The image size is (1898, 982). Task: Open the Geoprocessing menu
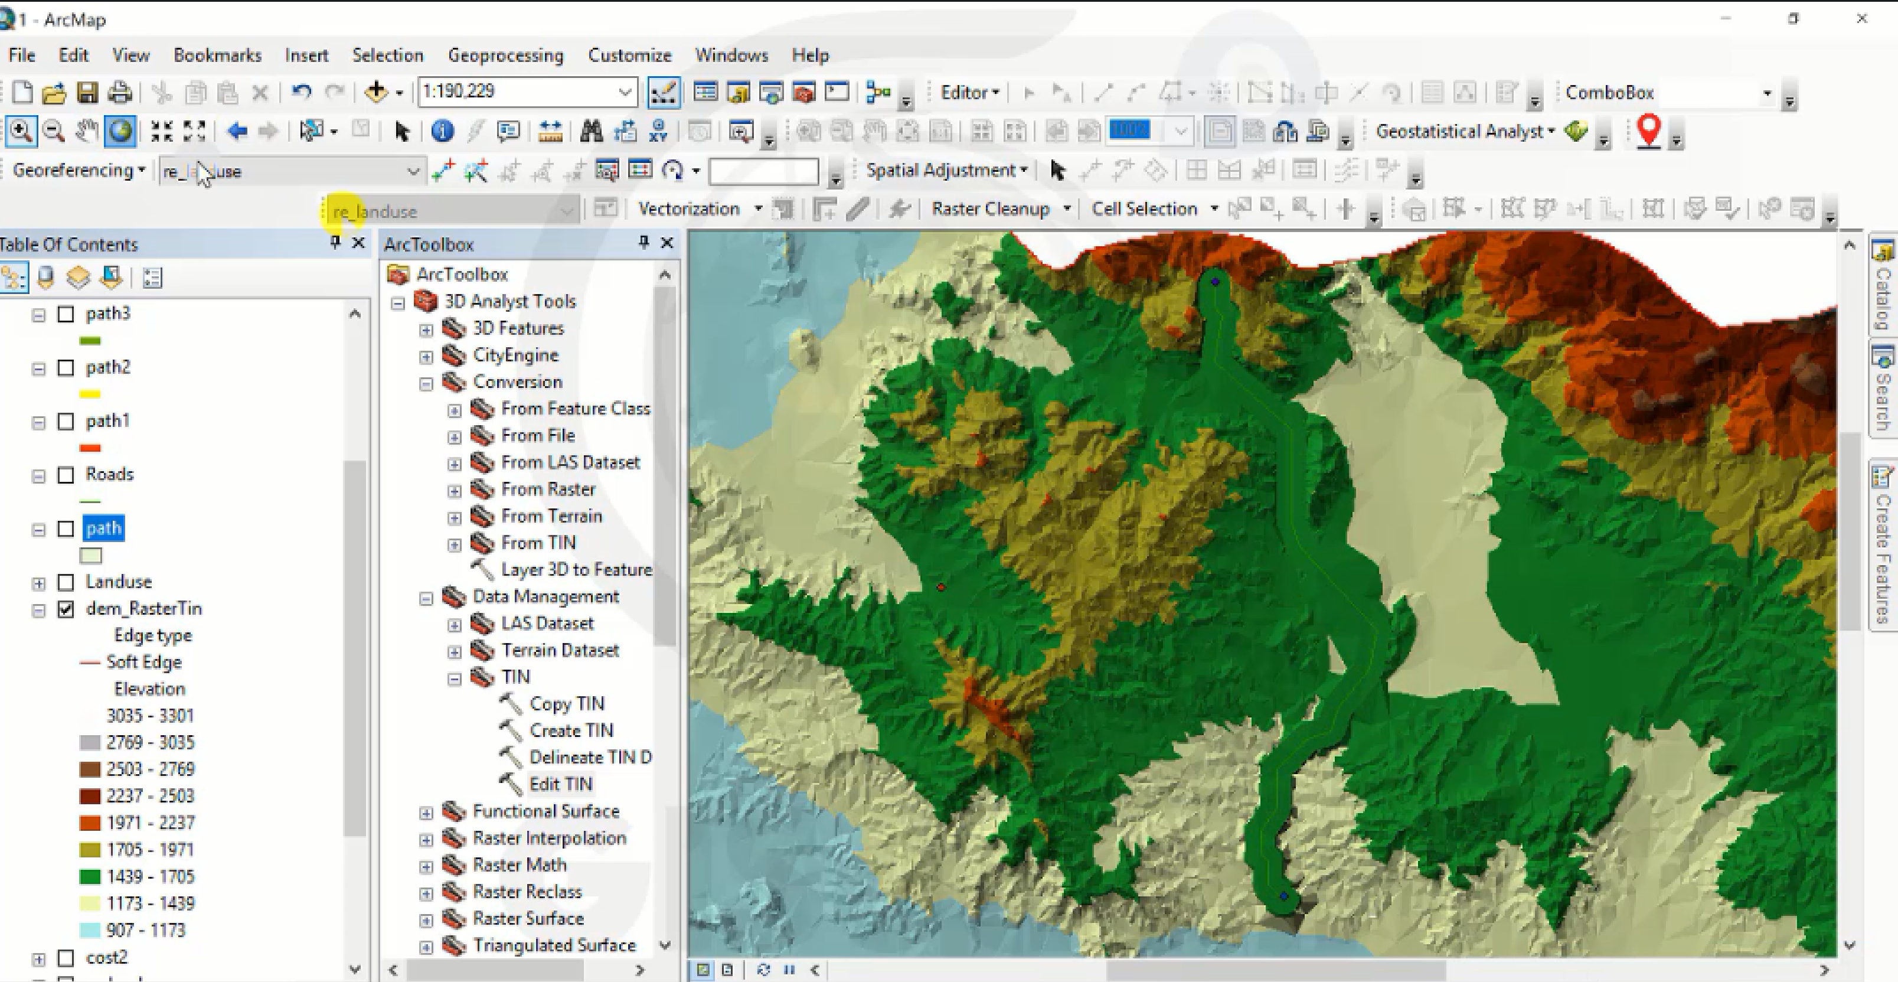[505, 55]
